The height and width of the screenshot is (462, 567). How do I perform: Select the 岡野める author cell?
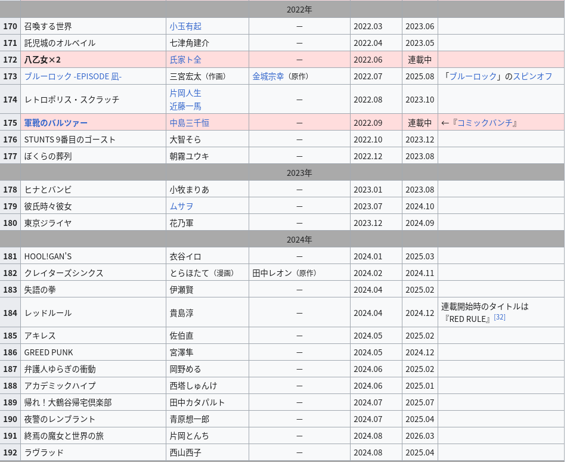(207, 369)
